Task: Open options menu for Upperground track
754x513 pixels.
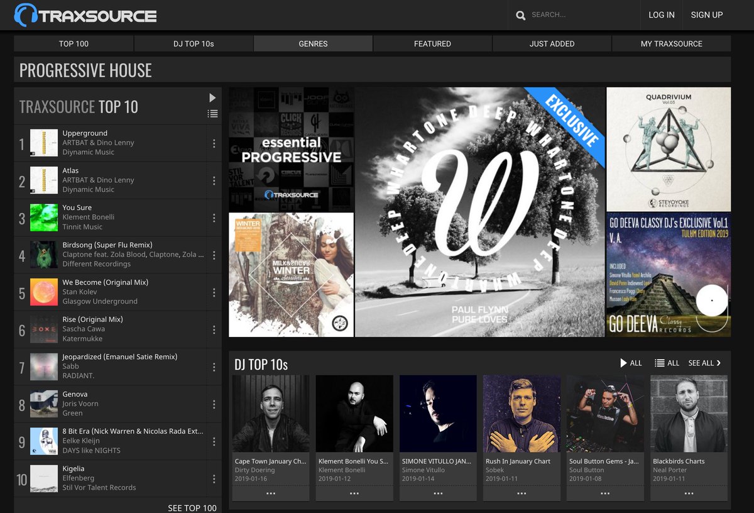Action: coord(214,143)
